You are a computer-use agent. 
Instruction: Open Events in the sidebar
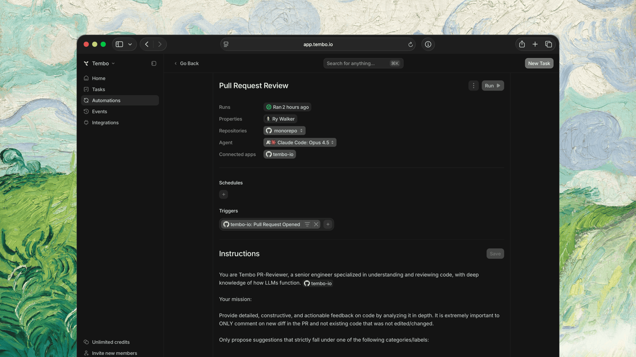point(99,112)
